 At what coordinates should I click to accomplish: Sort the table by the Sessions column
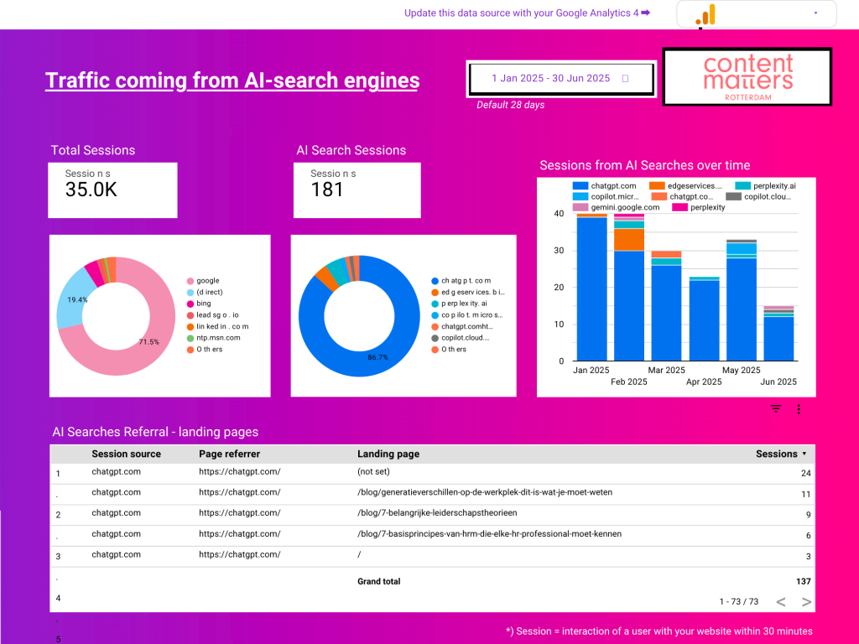pos(781,454)
